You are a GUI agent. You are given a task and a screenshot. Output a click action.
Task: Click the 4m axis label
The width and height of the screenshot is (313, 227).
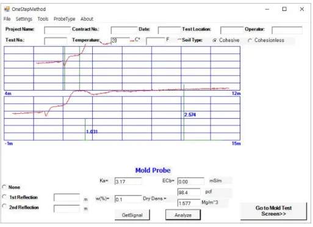(8, 94)
